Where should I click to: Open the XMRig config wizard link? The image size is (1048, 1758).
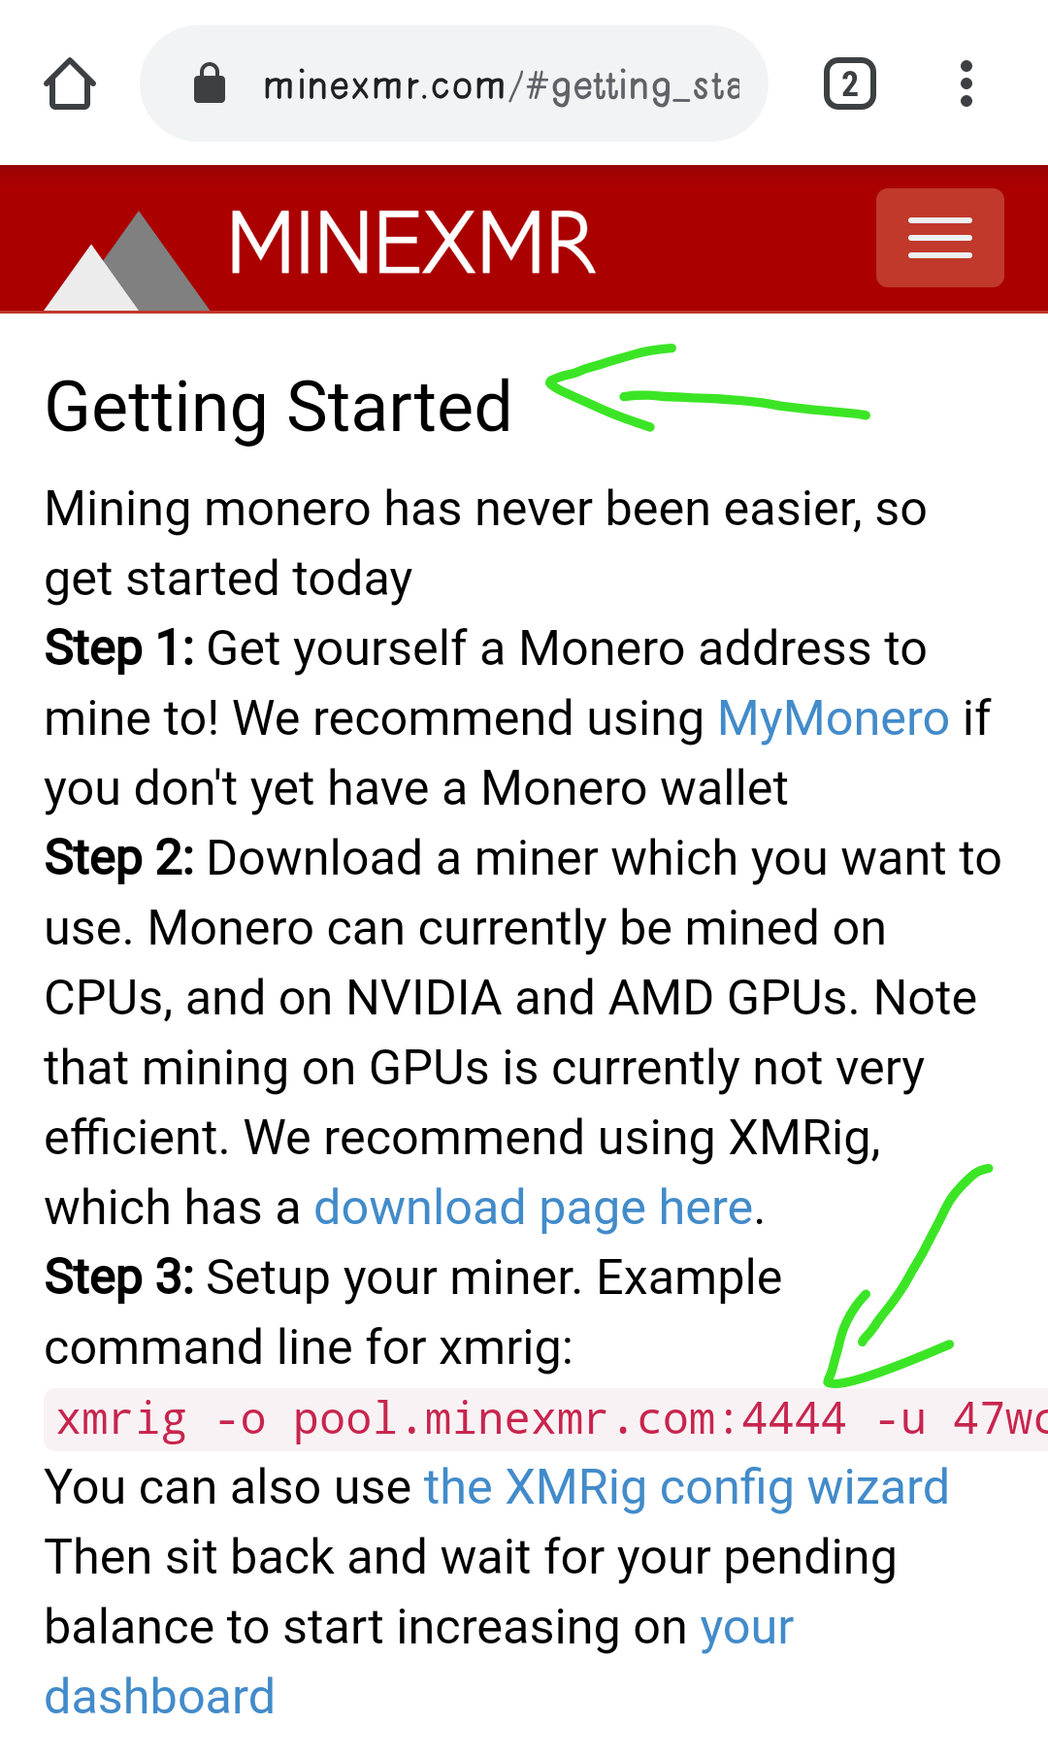click(x=686, y=1488)
